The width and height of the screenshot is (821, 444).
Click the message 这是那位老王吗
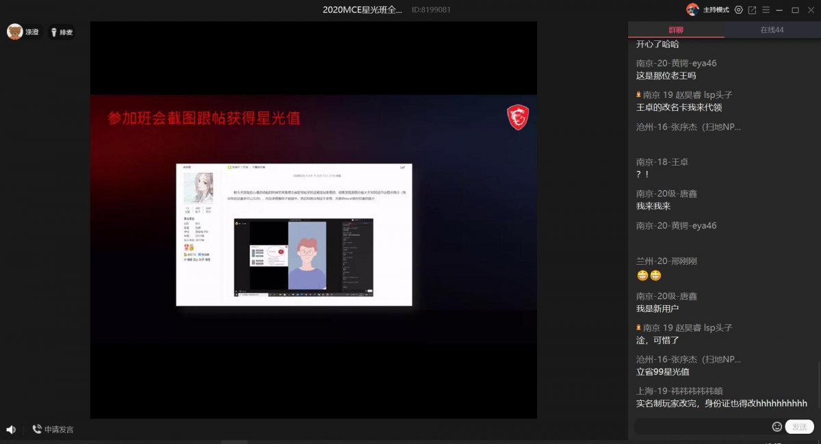pos(666,76)
